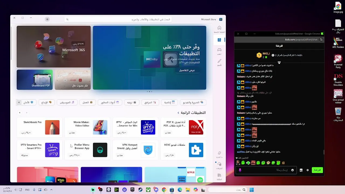
Task: Select the Productivity (إنتاجية) category chip
Action: pos(170,102)
